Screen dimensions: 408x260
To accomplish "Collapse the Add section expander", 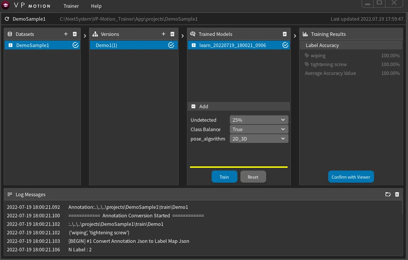I will pyautogui.click(x=193, y=106).
